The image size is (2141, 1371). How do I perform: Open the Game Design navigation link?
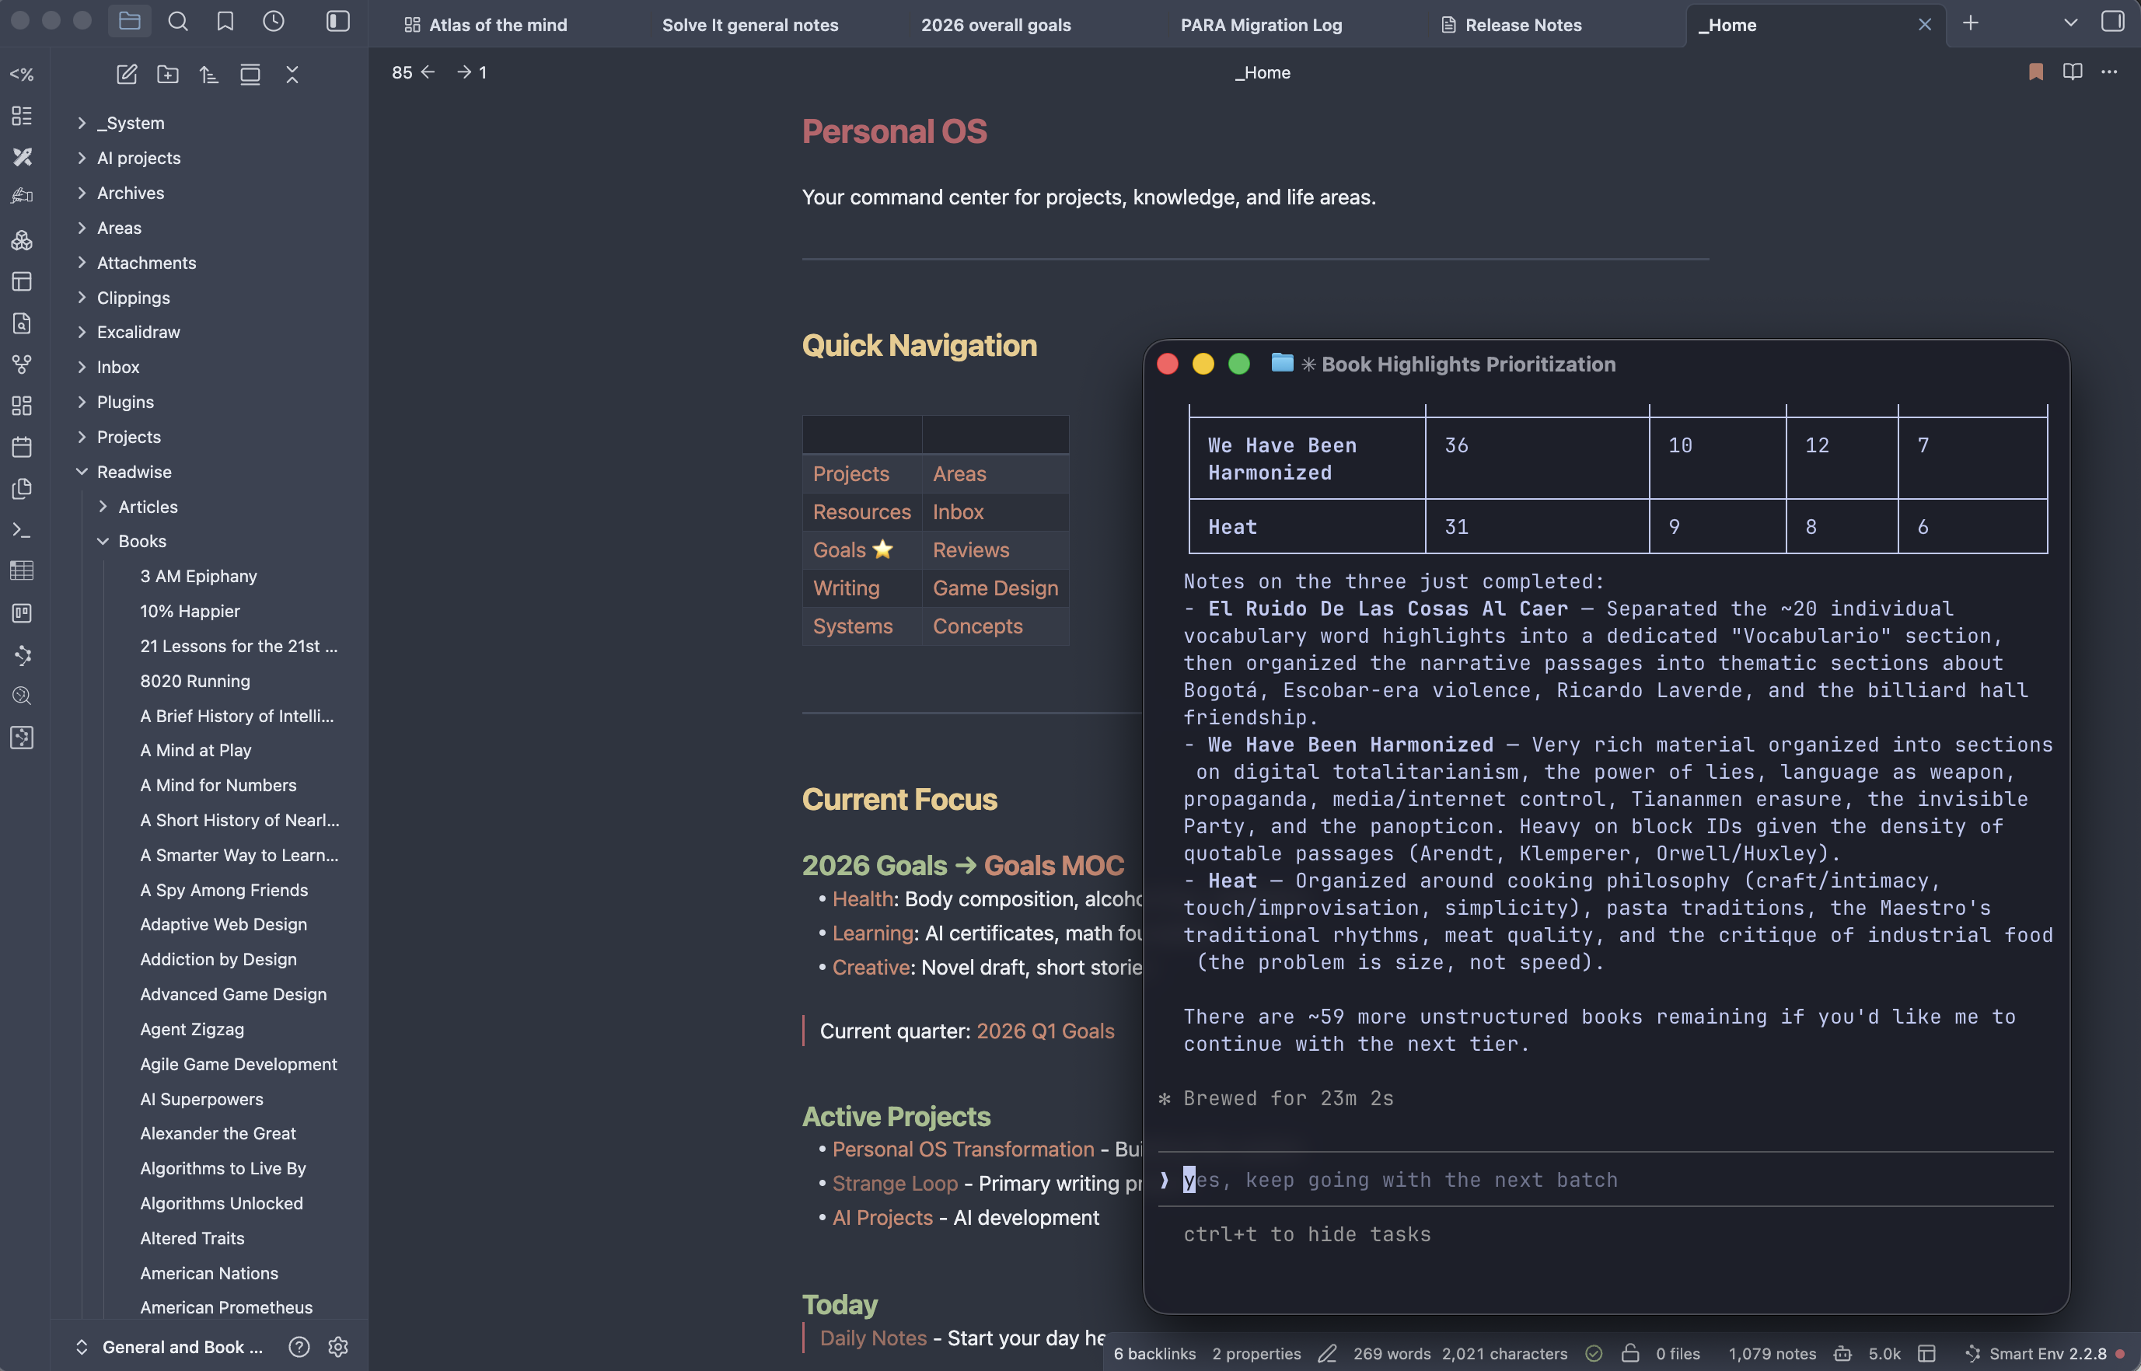[995, 588]
